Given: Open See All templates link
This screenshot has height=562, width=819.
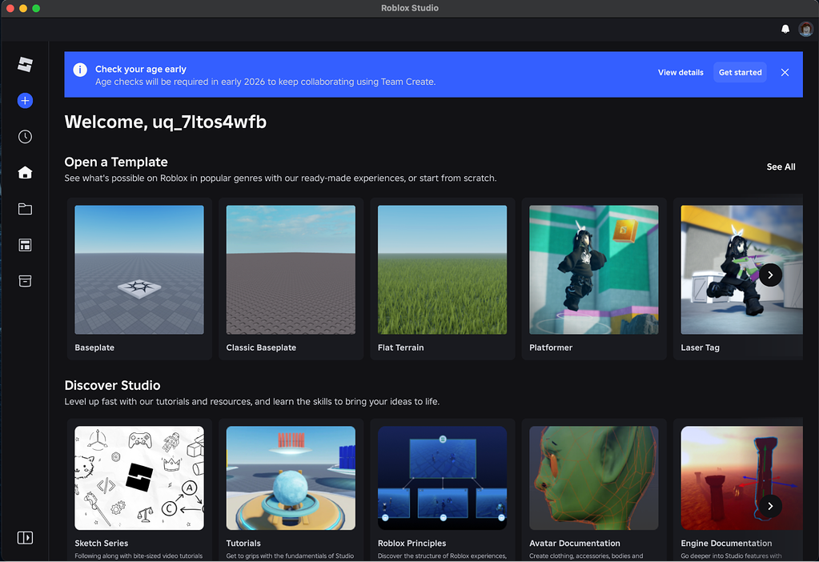Looking at the screenshot, I should click(780, 167).
